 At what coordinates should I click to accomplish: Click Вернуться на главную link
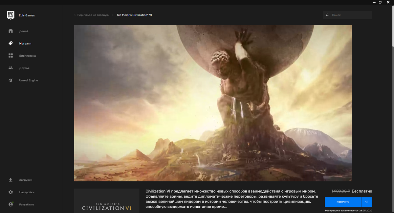pyautogui.click(x=93, y=15)
